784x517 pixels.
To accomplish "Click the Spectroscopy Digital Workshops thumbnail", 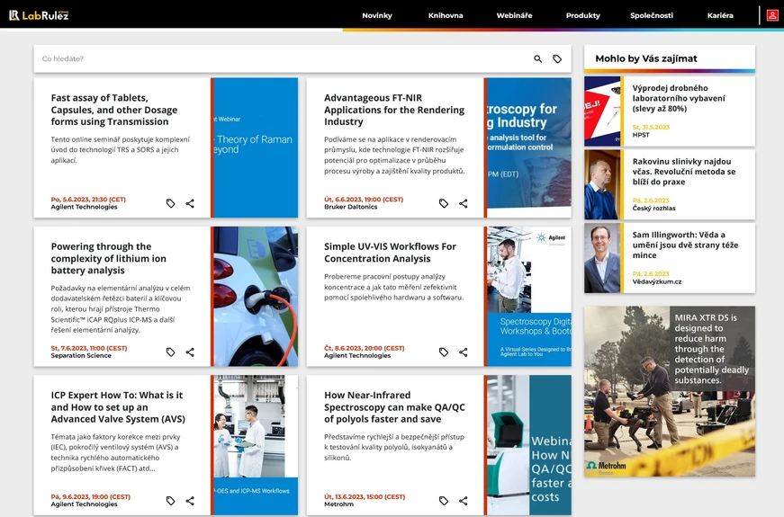I will (x=529, y=296).
